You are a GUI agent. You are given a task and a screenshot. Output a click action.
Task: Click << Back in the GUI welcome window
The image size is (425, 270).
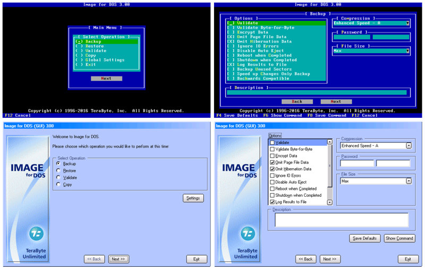pos(94,259)
